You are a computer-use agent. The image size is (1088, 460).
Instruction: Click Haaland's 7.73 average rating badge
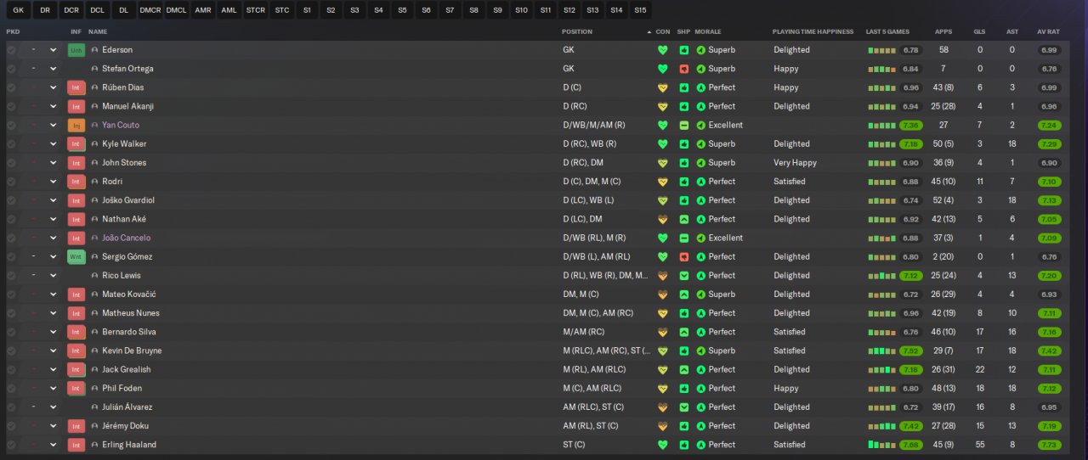(x=1049, y=445)
